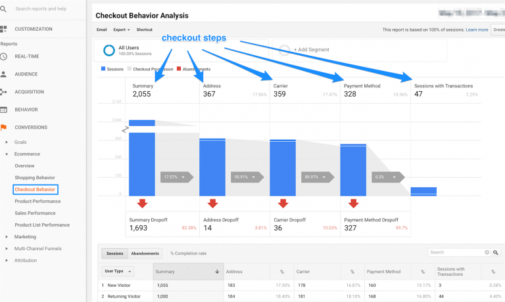Click the table search magnifier button

pos(495,252)
